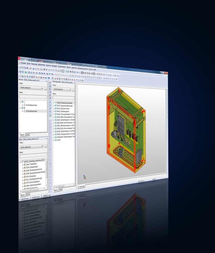The height and width of the screenshot is (253, 215).
Task: Open the Projekt menu
Action: 23,63
